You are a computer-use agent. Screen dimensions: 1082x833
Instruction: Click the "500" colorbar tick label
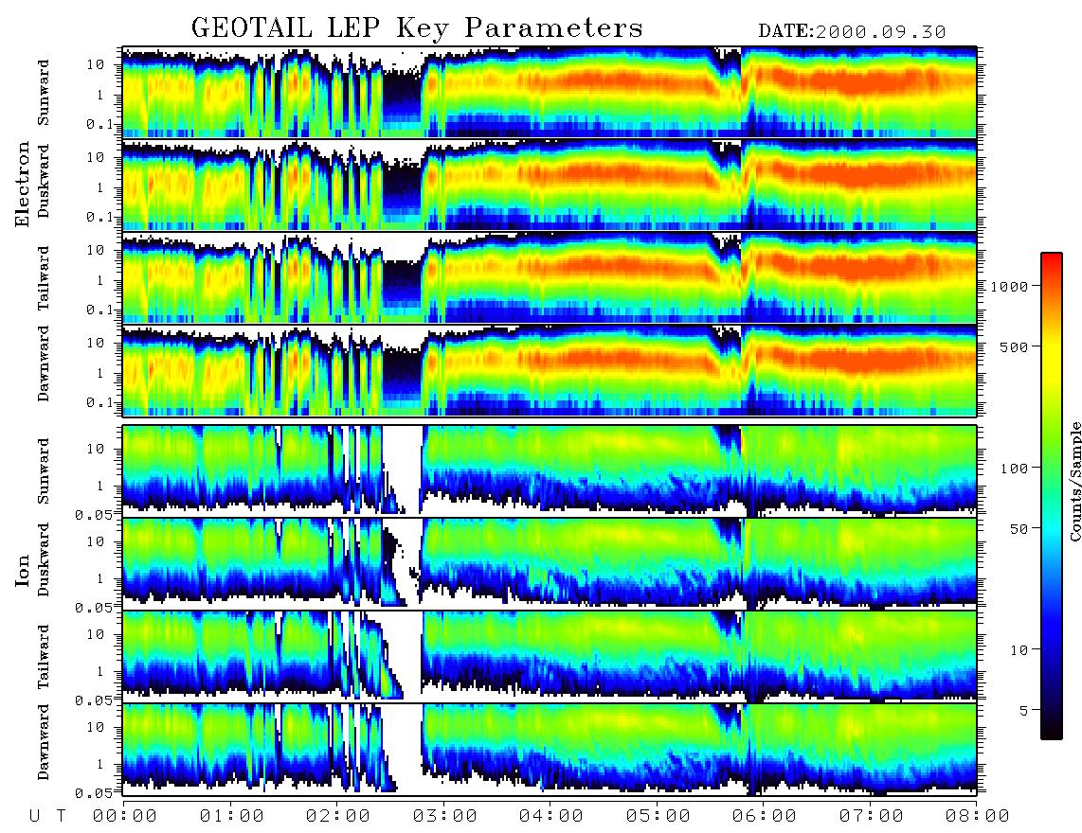point(1014,346)
